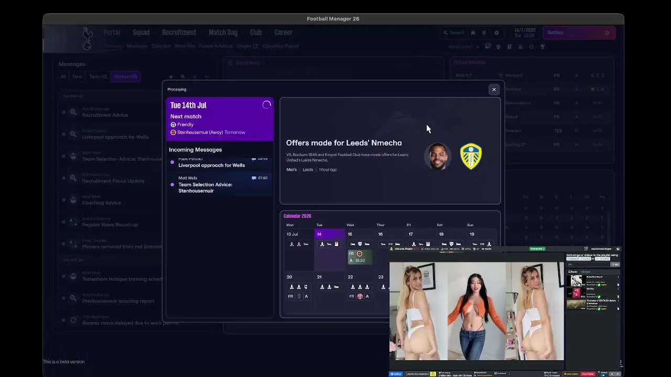Switch to the Messages sub-tab under Portal
The height and width of the screenshot is (377, 671).
137,46
